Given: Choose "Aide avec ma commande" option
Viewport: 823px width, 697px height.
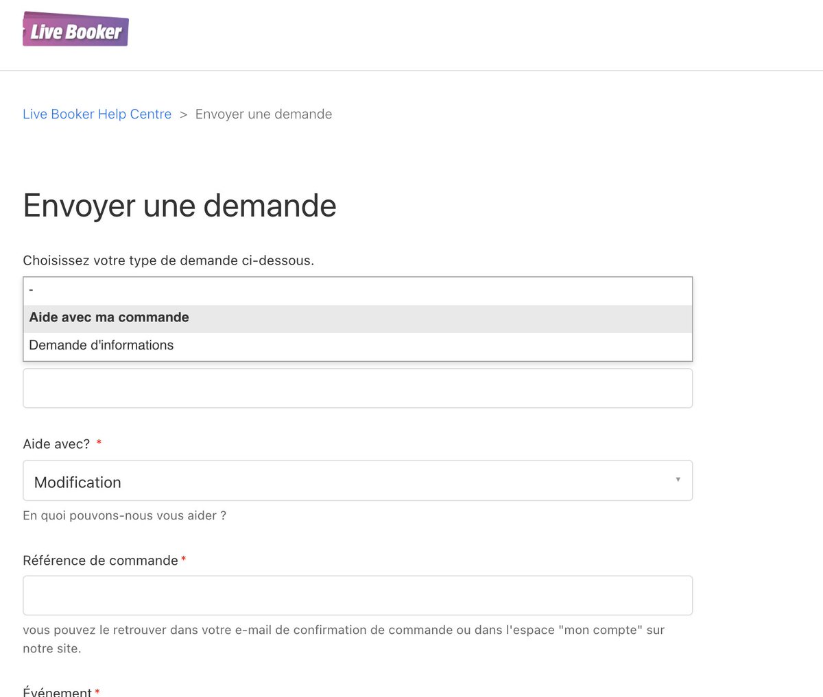Looking at the screenshot, I should pos(358,318).
